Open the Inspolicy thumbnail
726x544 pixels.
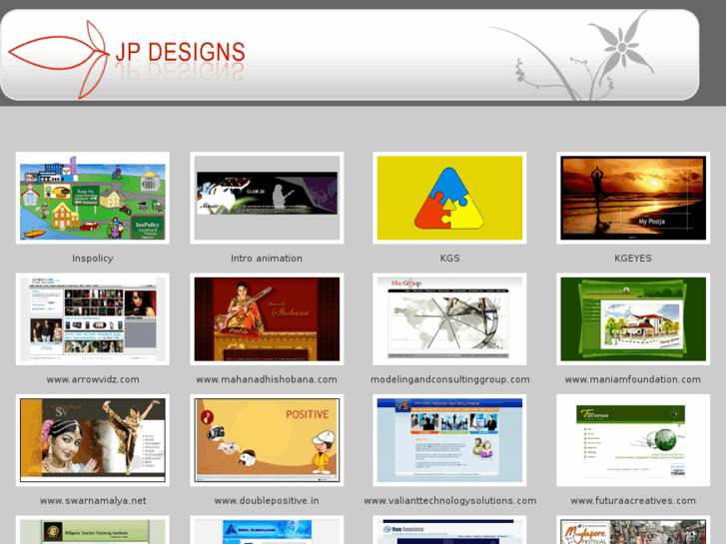click(x=93, y=199)
